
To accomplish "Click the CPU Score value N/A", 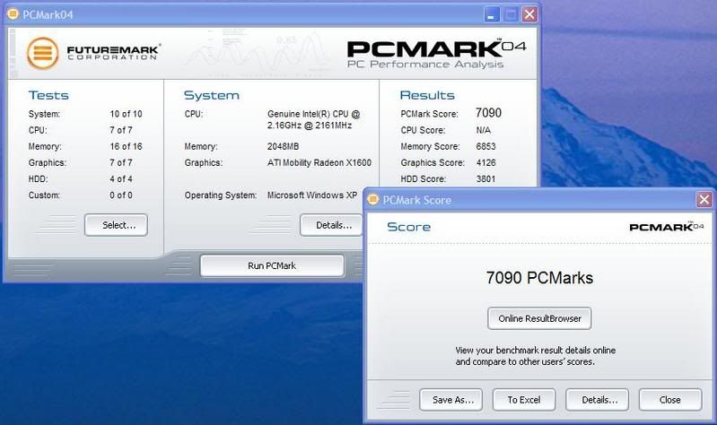I will click(x=484, y=130).
